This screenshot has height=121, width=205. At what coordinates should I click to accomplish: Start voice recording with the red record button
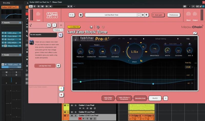[61, 95]
